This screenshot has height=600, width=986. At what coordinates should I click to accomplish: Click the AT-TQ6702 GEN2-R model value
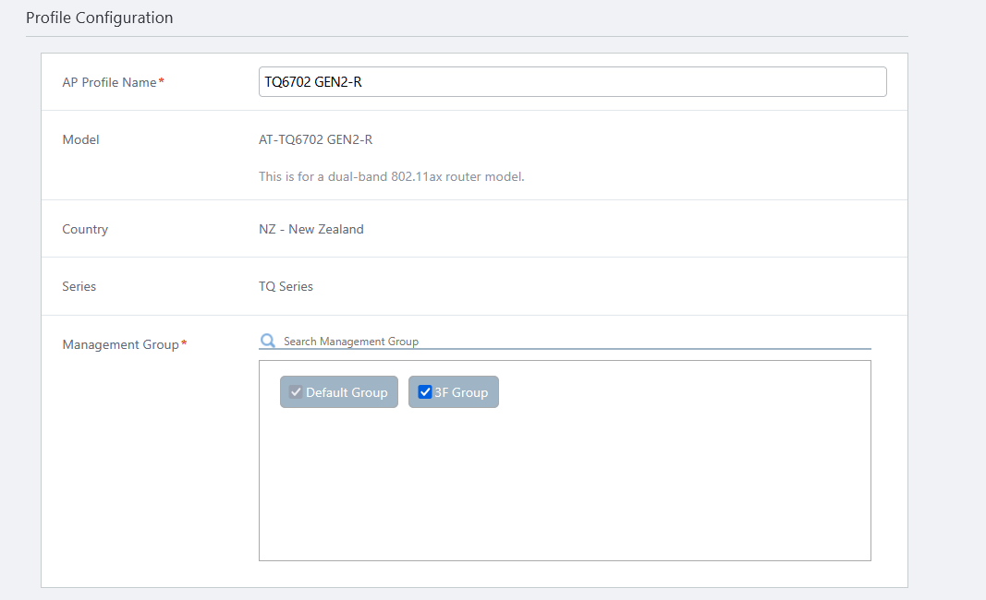pyautogui.click(x=315, y=139)
